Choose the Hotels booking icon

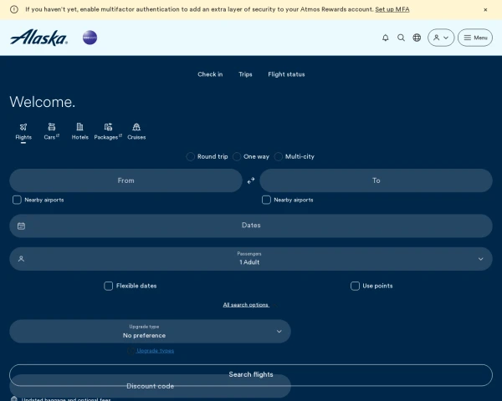click(79, 131)
